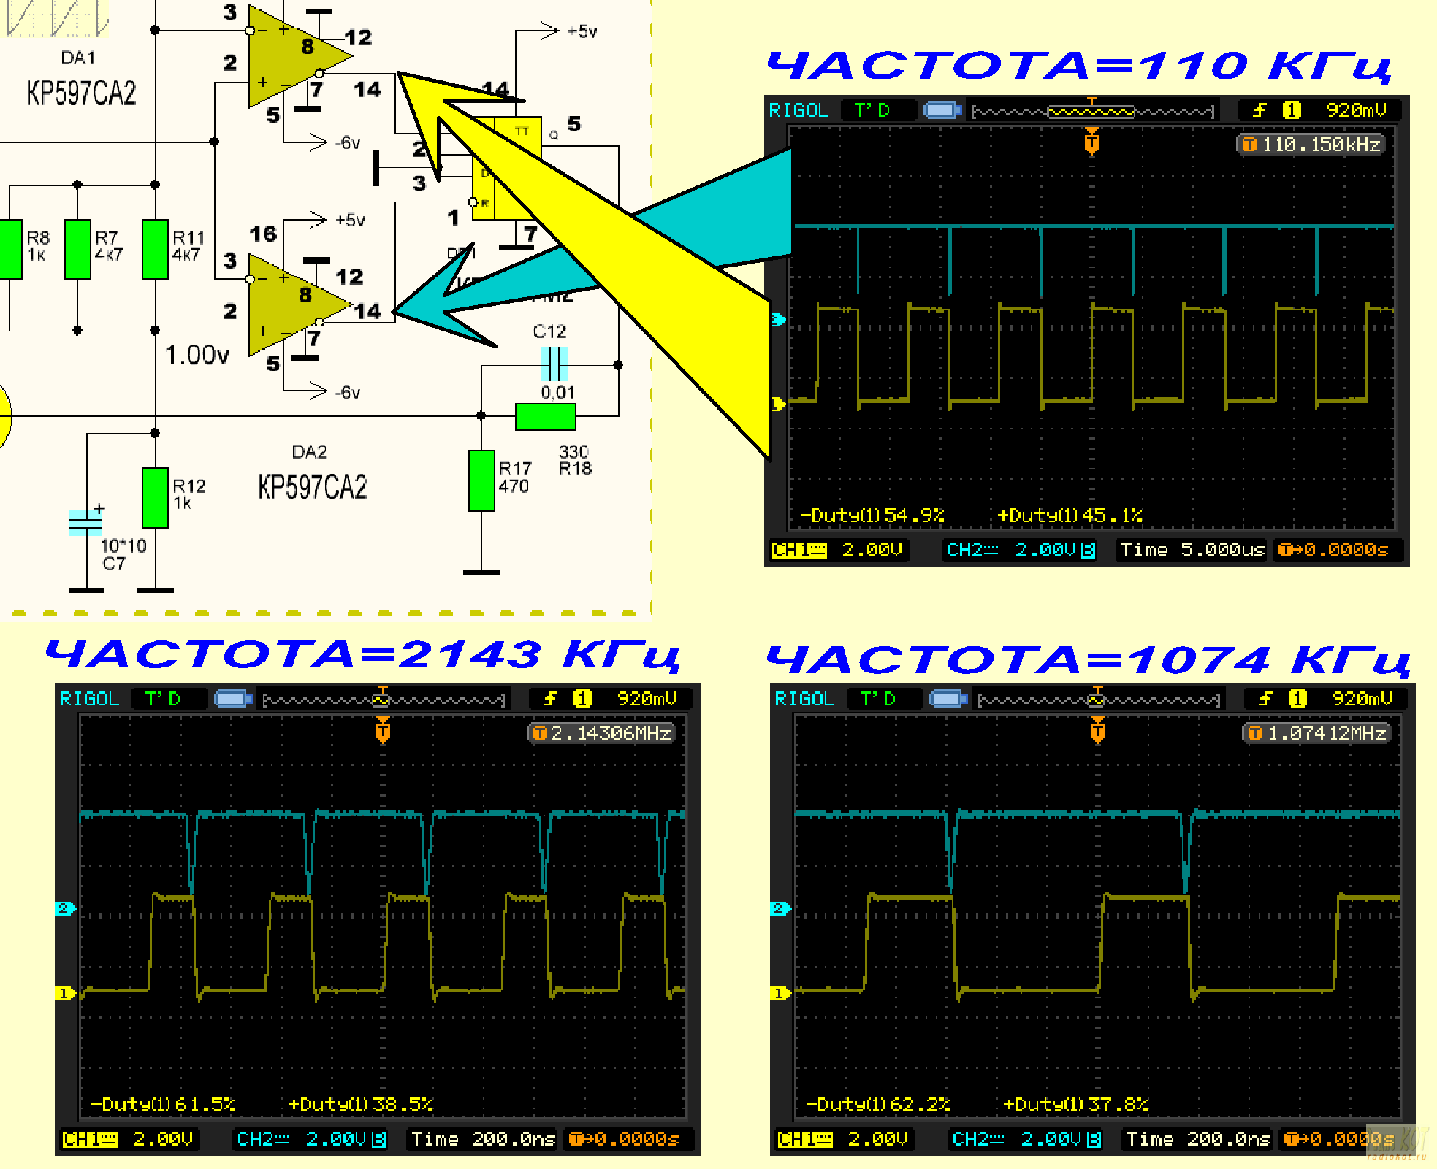This screenshot has height=1169, width=1437.
Task: Click the +Duty(1) 37.8% measurement
Action: point(1076,1104)
